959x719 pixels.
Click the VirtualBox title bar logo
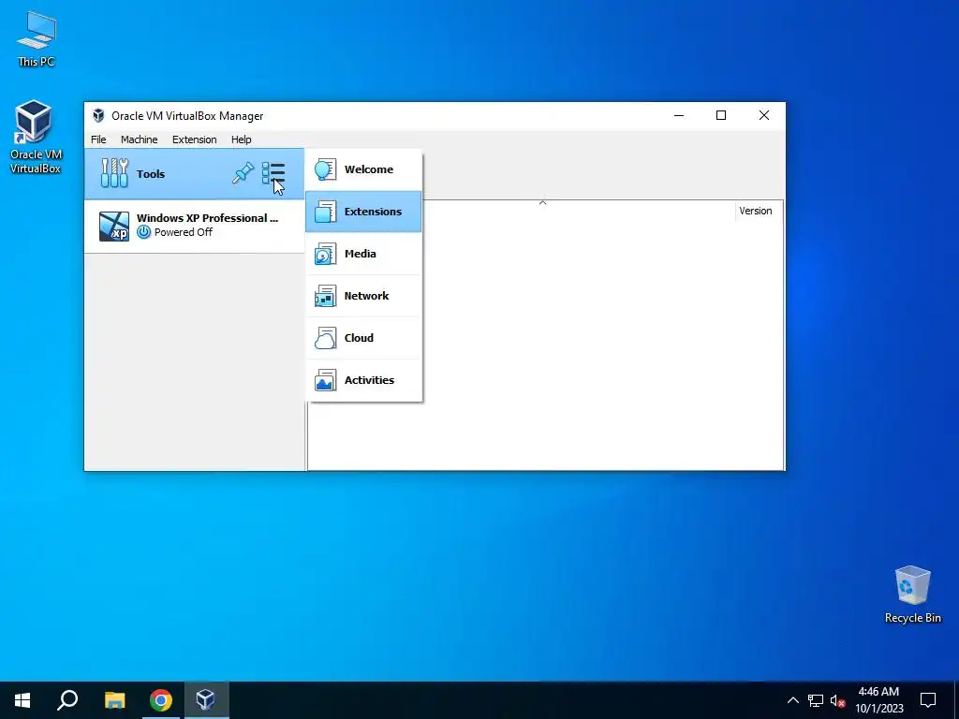[x=98, y=115]
